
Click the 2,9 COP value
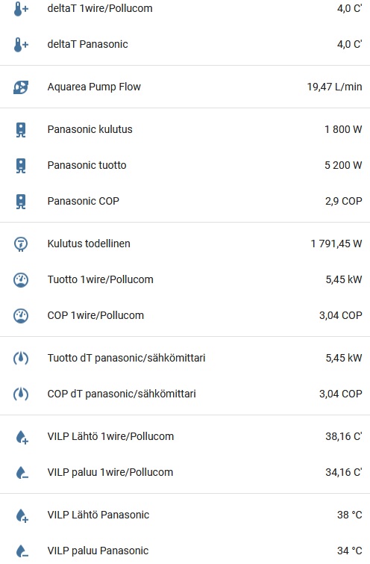click(x=344, y=201)
